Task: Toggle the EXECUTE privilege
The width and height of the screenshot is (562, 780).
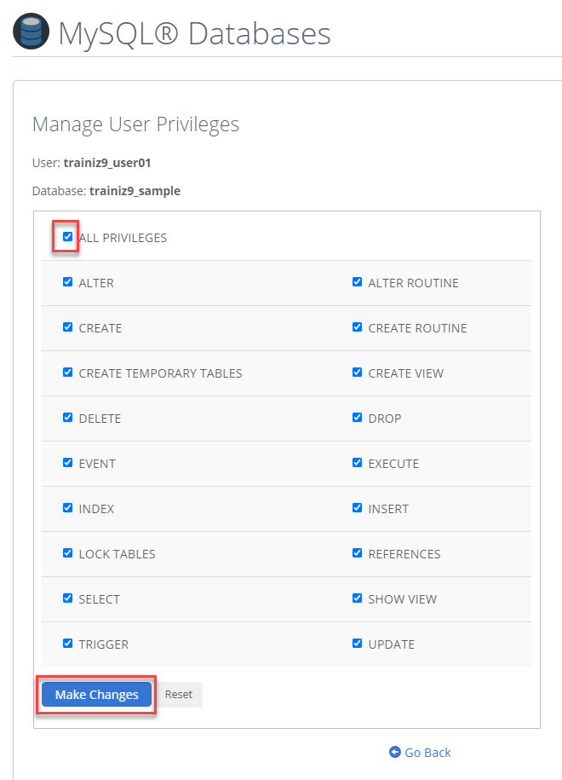Action: (x=357, y=462)
